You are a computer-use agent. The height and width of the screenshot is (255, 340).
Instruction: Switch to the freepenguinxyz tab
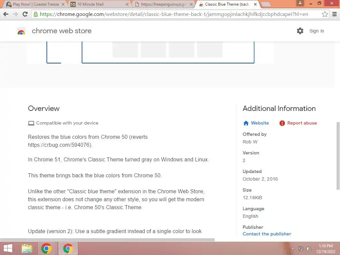163,4
